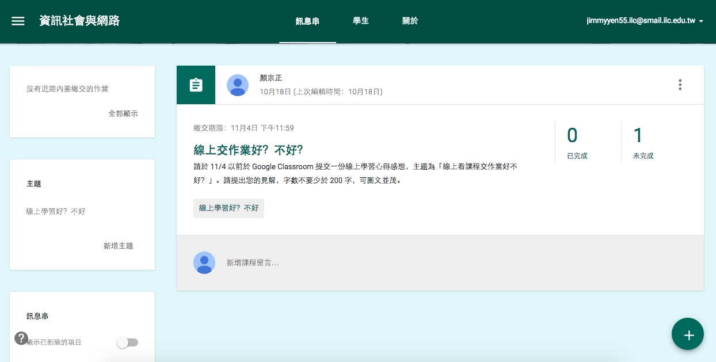Open the assignment's three-dot options menu
This screenshot has height=362, width=716.
tap(680, 84)
